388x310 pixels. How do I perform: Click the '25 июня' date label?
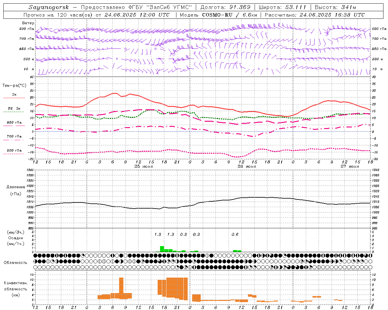(x=144, y=167)
